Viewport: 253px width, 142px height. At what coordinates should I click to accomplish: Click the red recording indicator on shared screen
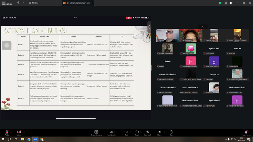click(x=128, y=18)
